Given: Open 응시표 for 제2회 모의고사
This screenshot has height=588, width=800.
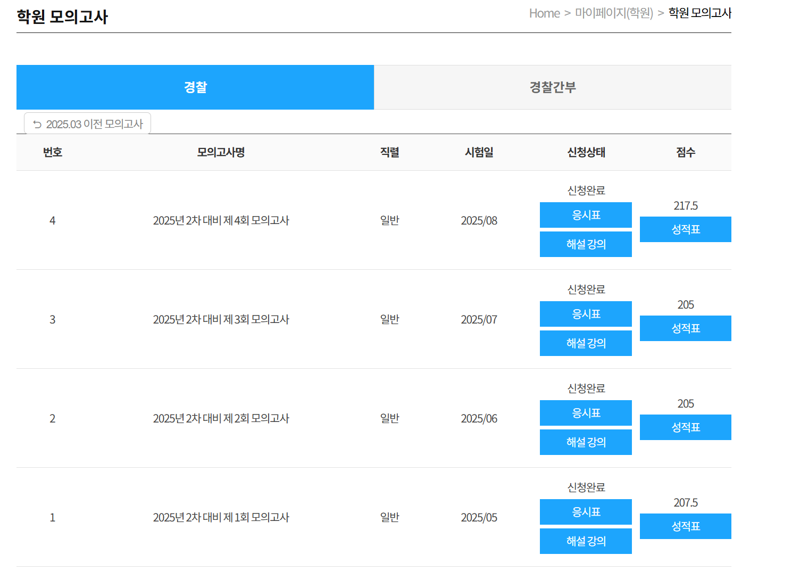Looking at the screenshot, I should pos(586,413).
